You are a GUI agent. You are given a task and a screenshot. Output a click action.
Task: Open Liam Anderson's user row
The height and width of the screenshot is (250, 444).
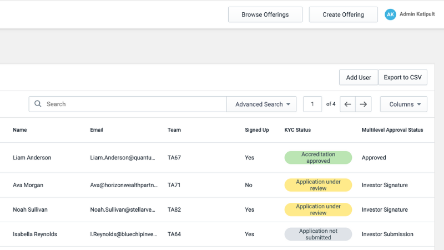[x=32, y=158]
